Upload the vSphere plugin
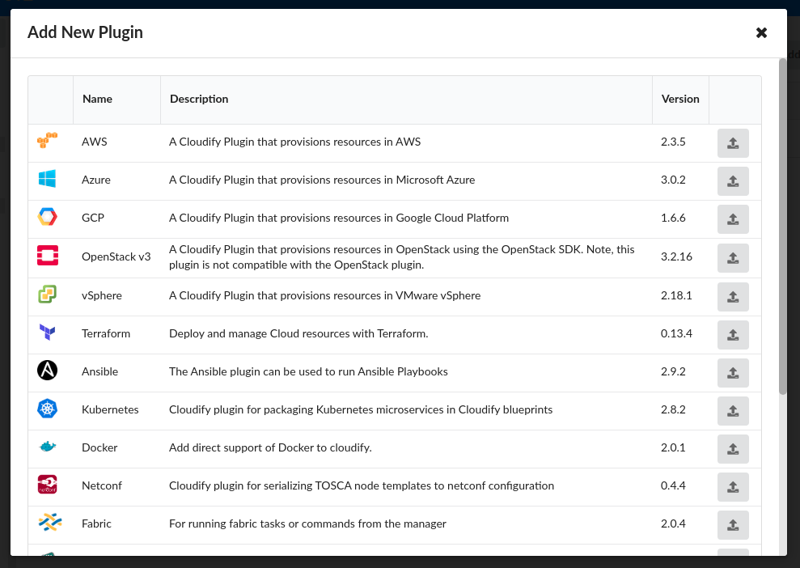The image size is (800, 568). coord(733,297)
